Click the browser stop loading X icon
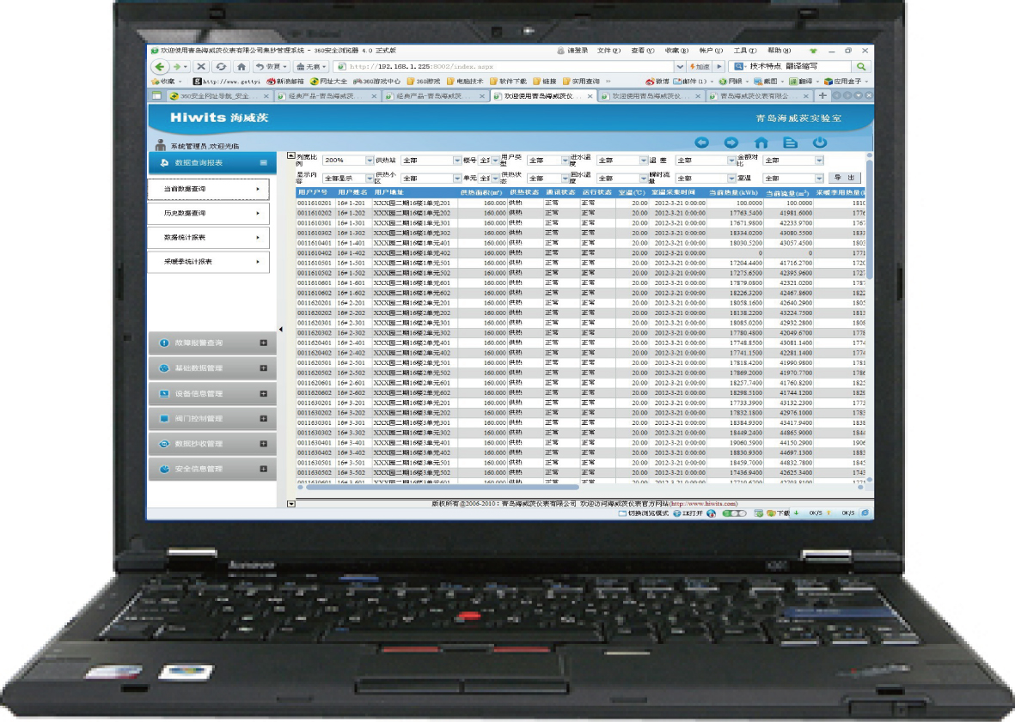The image size is (1015, 722). point(201,66)
